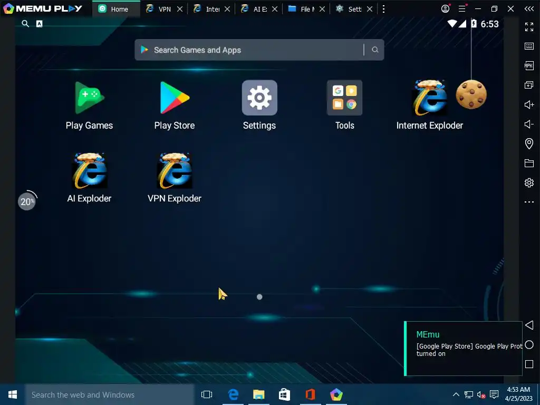
Task: Click the APK install icon
Action: coord(529,65)
